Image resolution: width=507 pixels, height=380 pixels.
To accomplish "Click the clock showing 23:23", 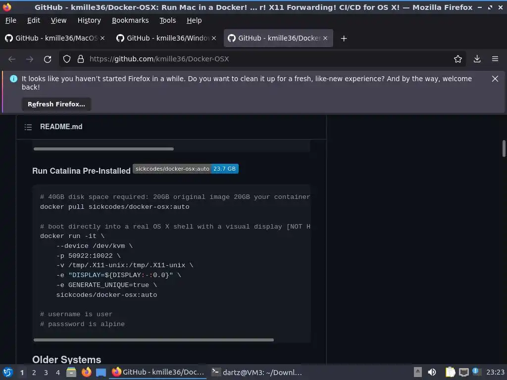I will pos(495,373).
